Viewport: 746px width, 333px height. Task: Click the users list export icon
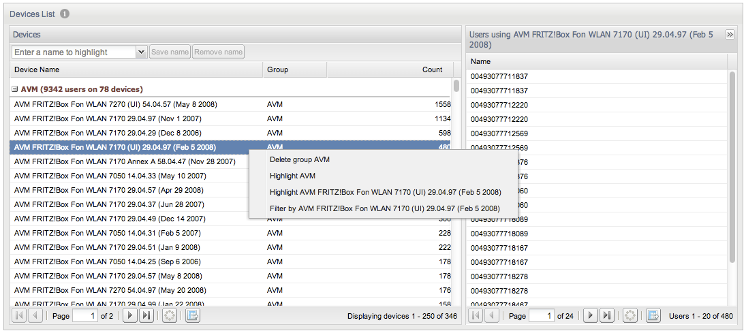click(x=653, y=316)
